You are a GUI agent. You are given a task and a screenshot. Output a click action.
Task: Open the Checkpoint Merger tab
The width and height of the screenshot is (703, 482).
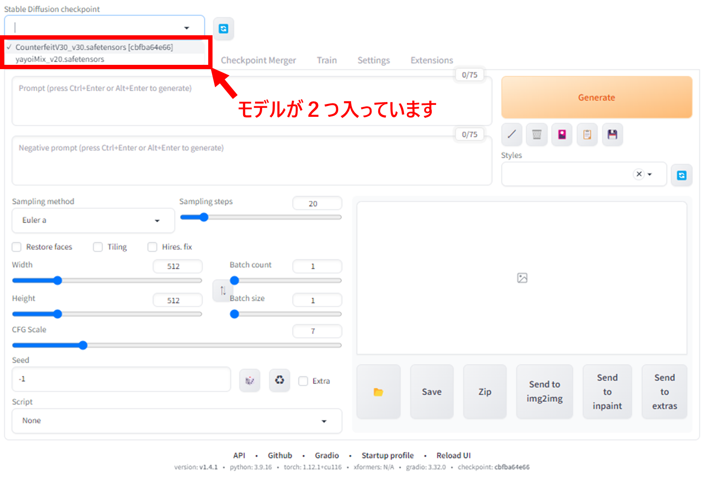coord(258,60)
